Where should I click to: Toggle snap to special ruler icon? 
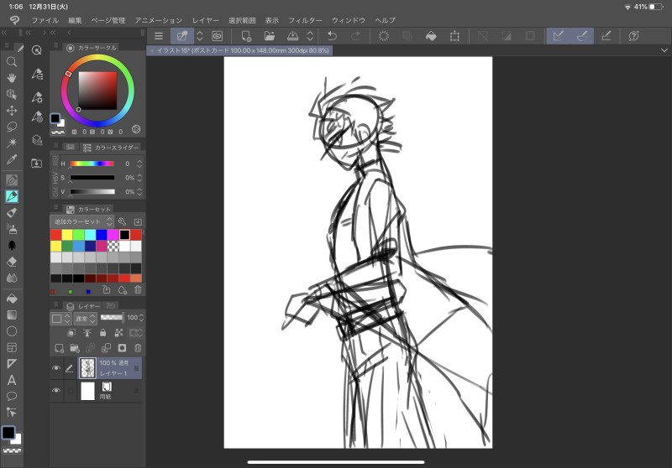click(x=581, y=36)
